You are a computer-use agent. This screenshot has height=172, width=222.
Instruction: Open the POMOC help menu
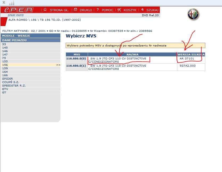pos(107,10)
